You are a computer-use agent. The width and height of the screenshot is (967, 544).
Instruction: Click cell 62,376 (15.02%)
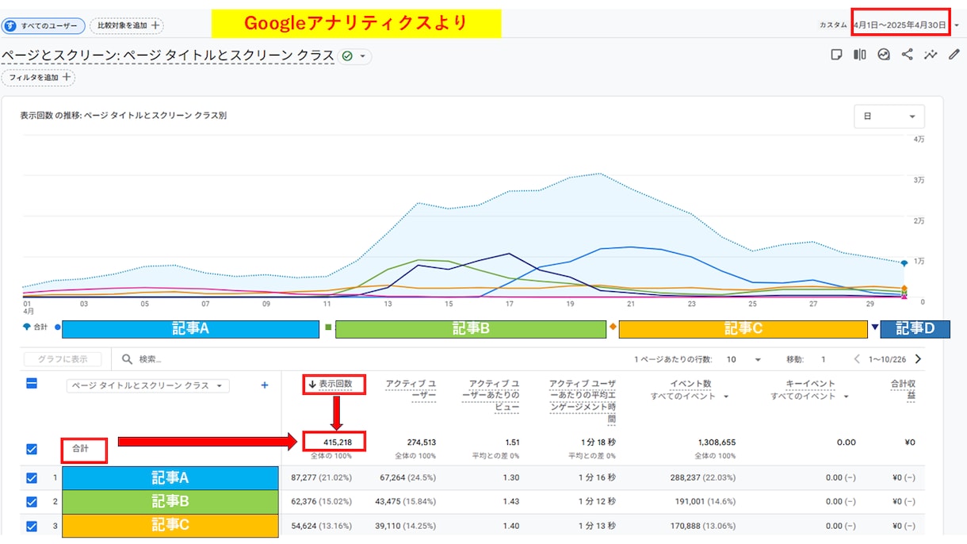(x=321, y=502)
